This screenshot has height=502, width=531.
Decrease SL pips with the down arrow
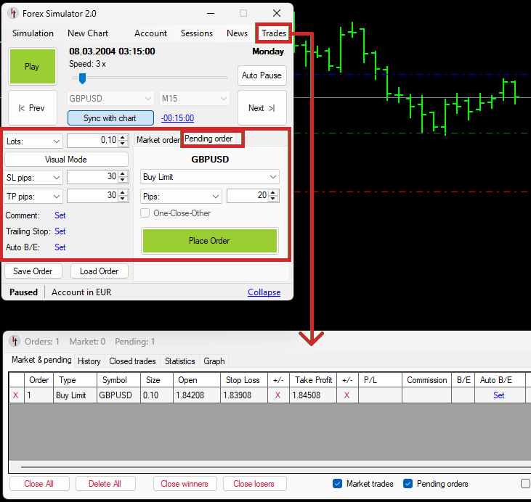[123, 180]
